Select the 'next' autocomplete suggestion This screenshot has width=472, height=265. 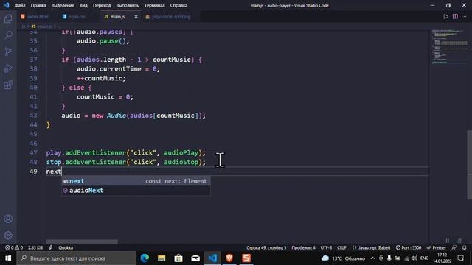136,181
